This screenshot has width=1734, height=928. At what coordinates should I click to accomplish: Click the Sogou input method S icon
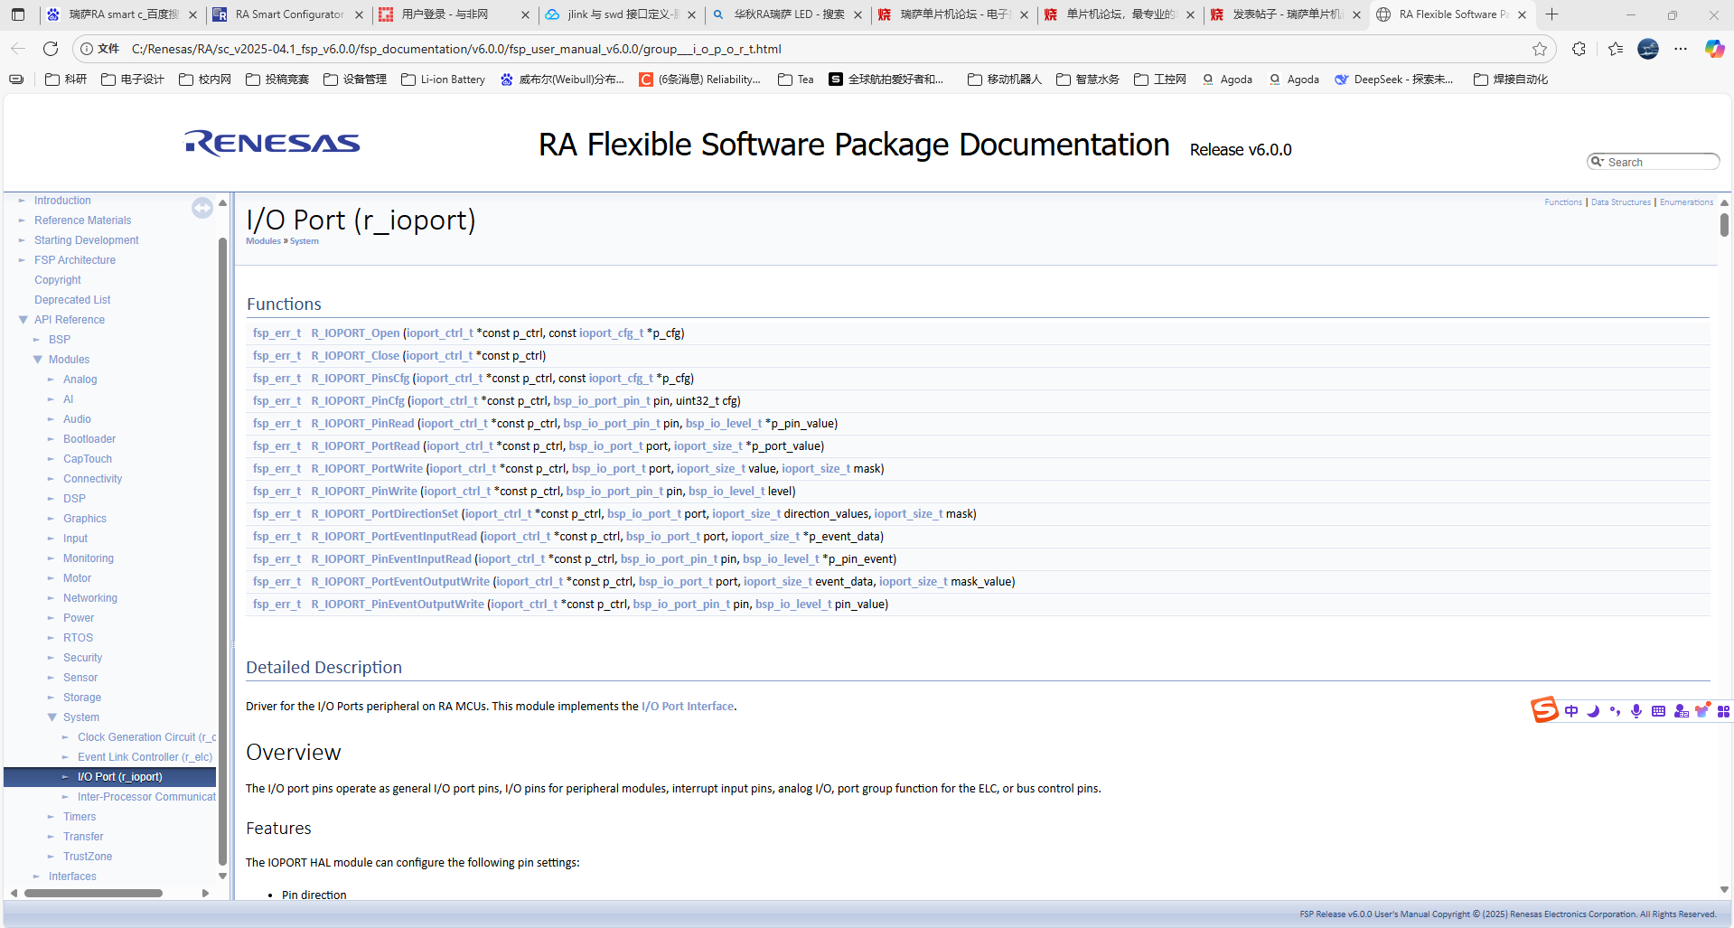click(1544, 710)
